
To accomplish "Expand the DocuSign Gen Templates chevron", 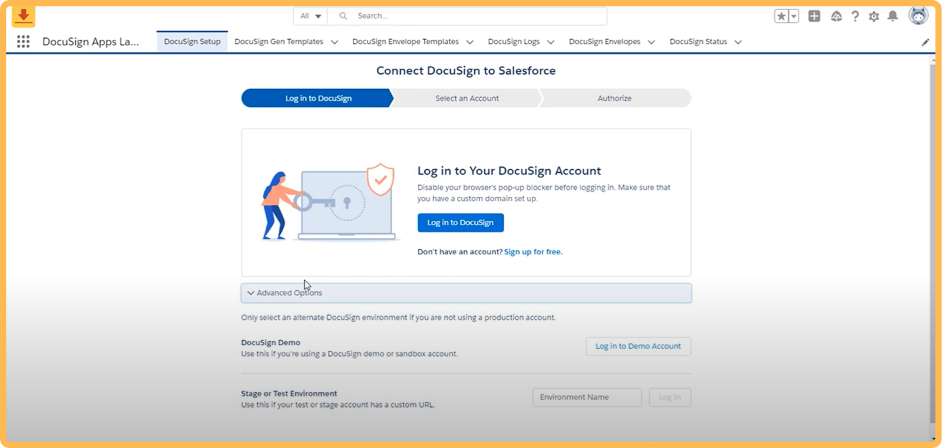I will point(334,42).
